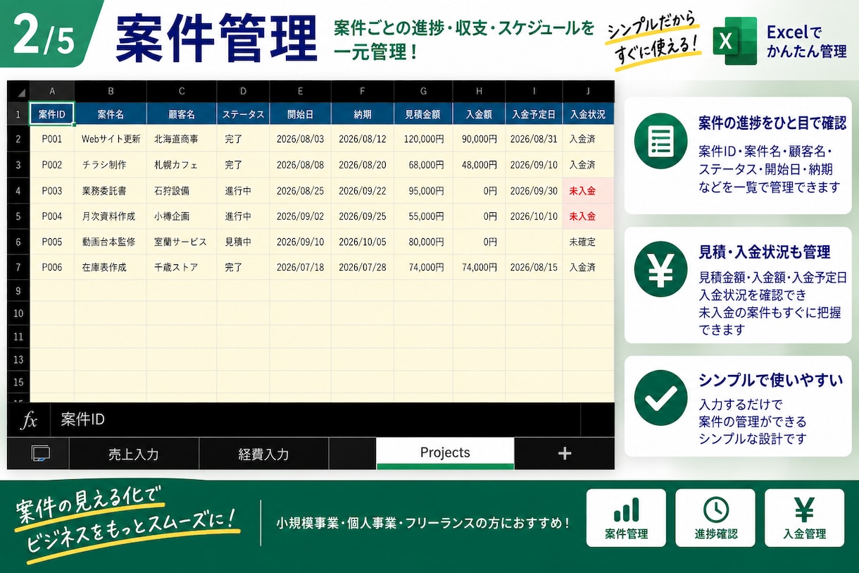Viewport: 859px width, 573px height.
Task: Select cell 見積中
Action: click(x=243, y=242)
